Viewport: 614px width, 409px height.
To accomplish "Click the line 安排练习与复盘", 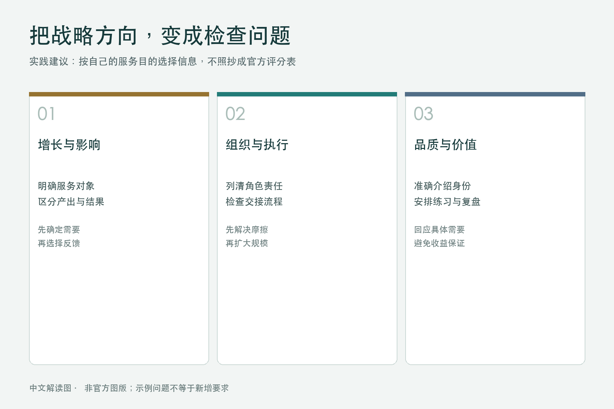I will (x=447, y=202).
